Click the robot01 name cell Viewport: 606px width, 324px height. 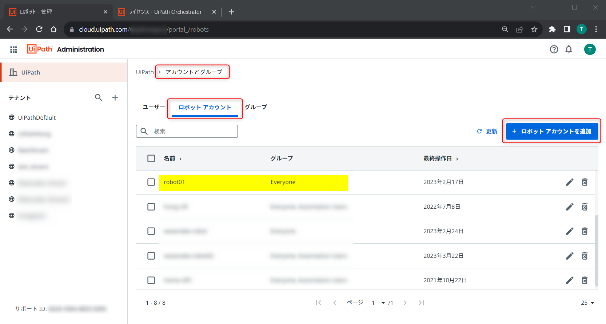click(x=174, y=182)
